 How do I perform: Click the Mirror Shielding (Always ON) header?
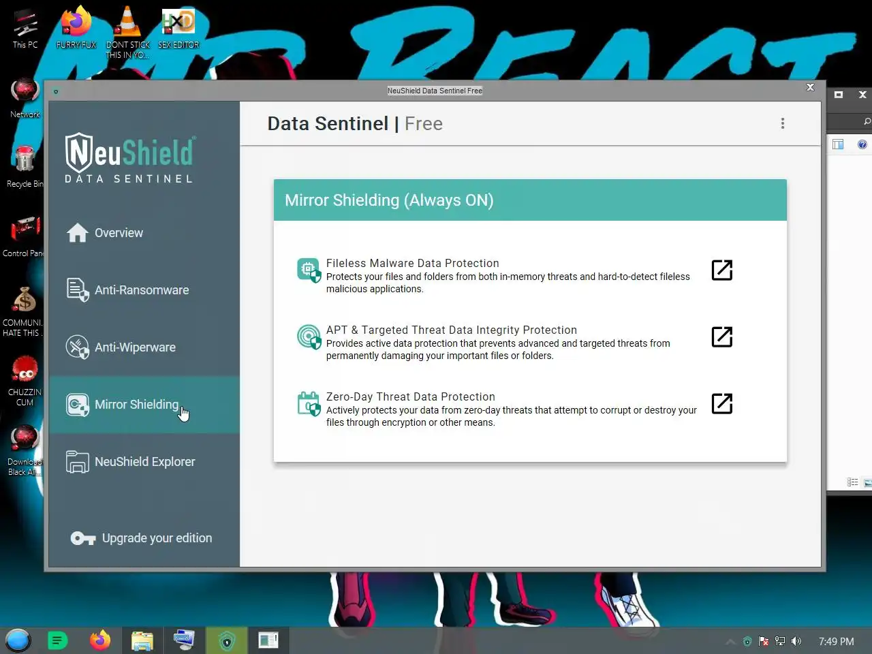coord(530,200)
